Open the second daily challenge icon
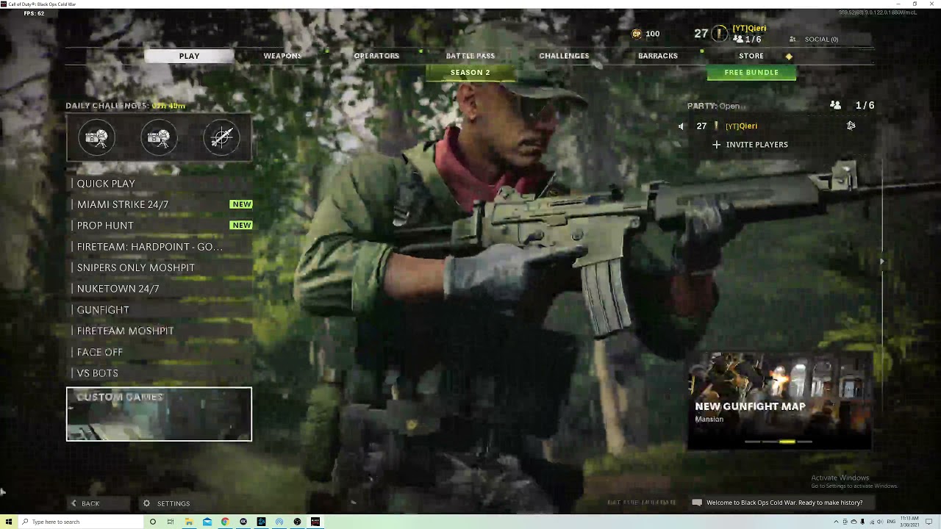 (159, 138)
